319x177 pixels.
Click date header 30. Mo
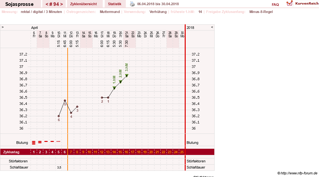coord(182,34)
